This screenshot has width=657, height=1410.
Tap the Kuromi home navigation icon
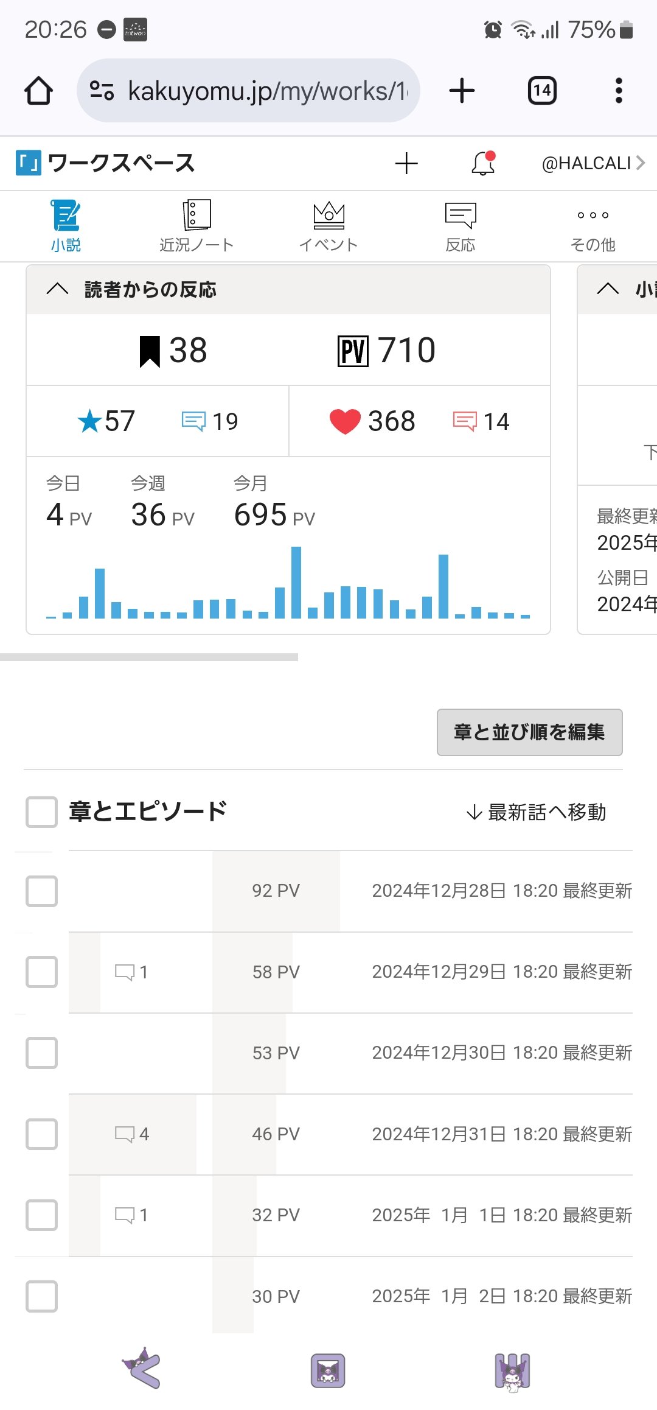coord(328,1370)
